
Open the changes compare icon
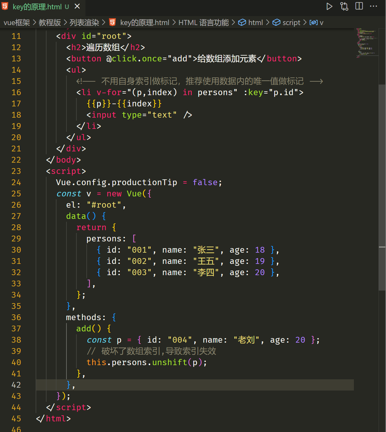(344, 6)
